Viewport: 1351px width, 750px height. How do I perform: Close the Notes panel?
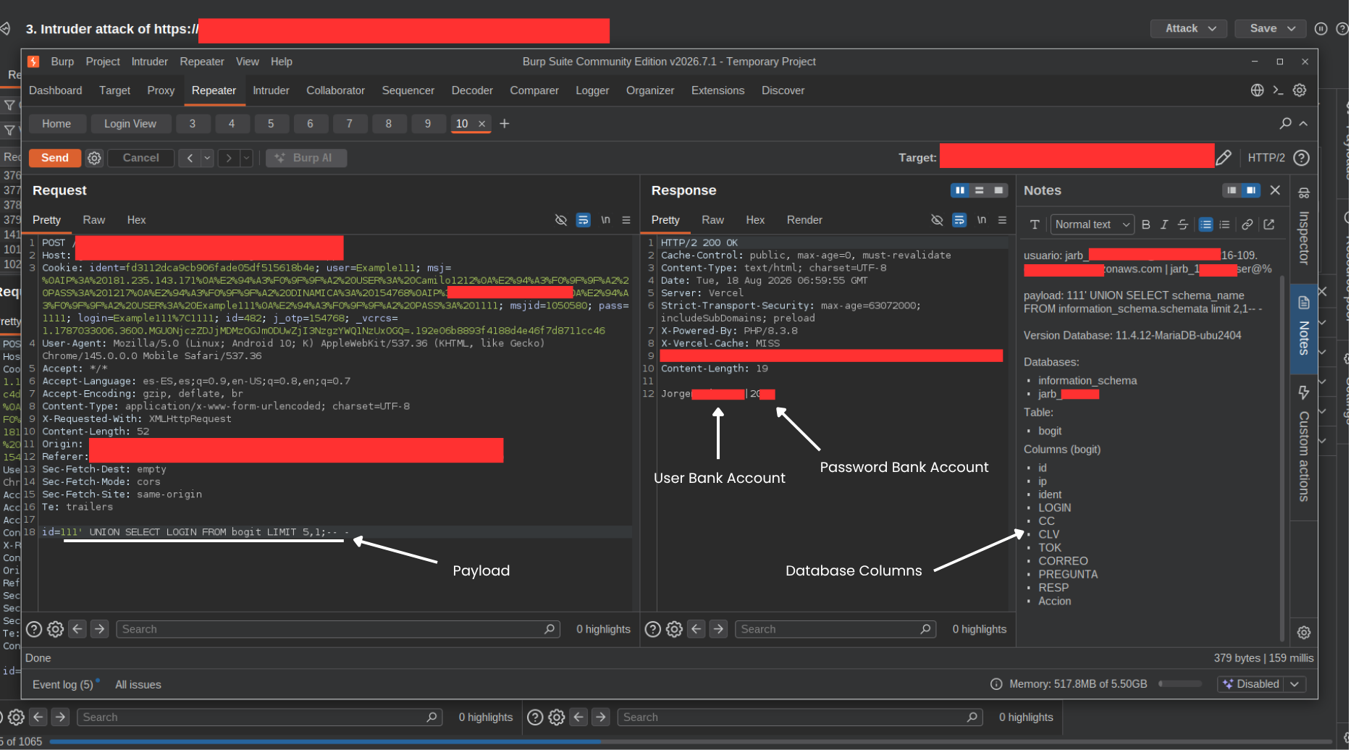[1275, 190]
